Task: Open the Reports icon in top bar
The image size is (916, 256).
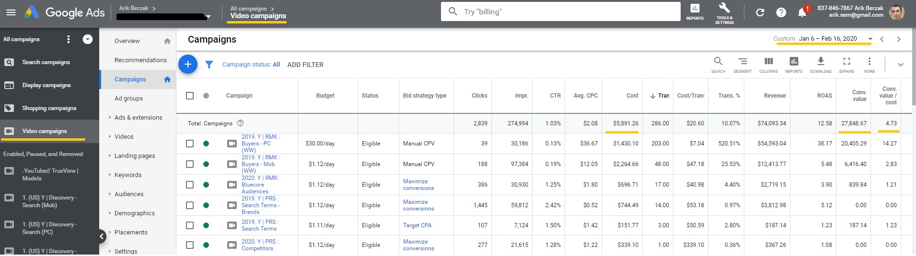Action: tap(695, 12)
